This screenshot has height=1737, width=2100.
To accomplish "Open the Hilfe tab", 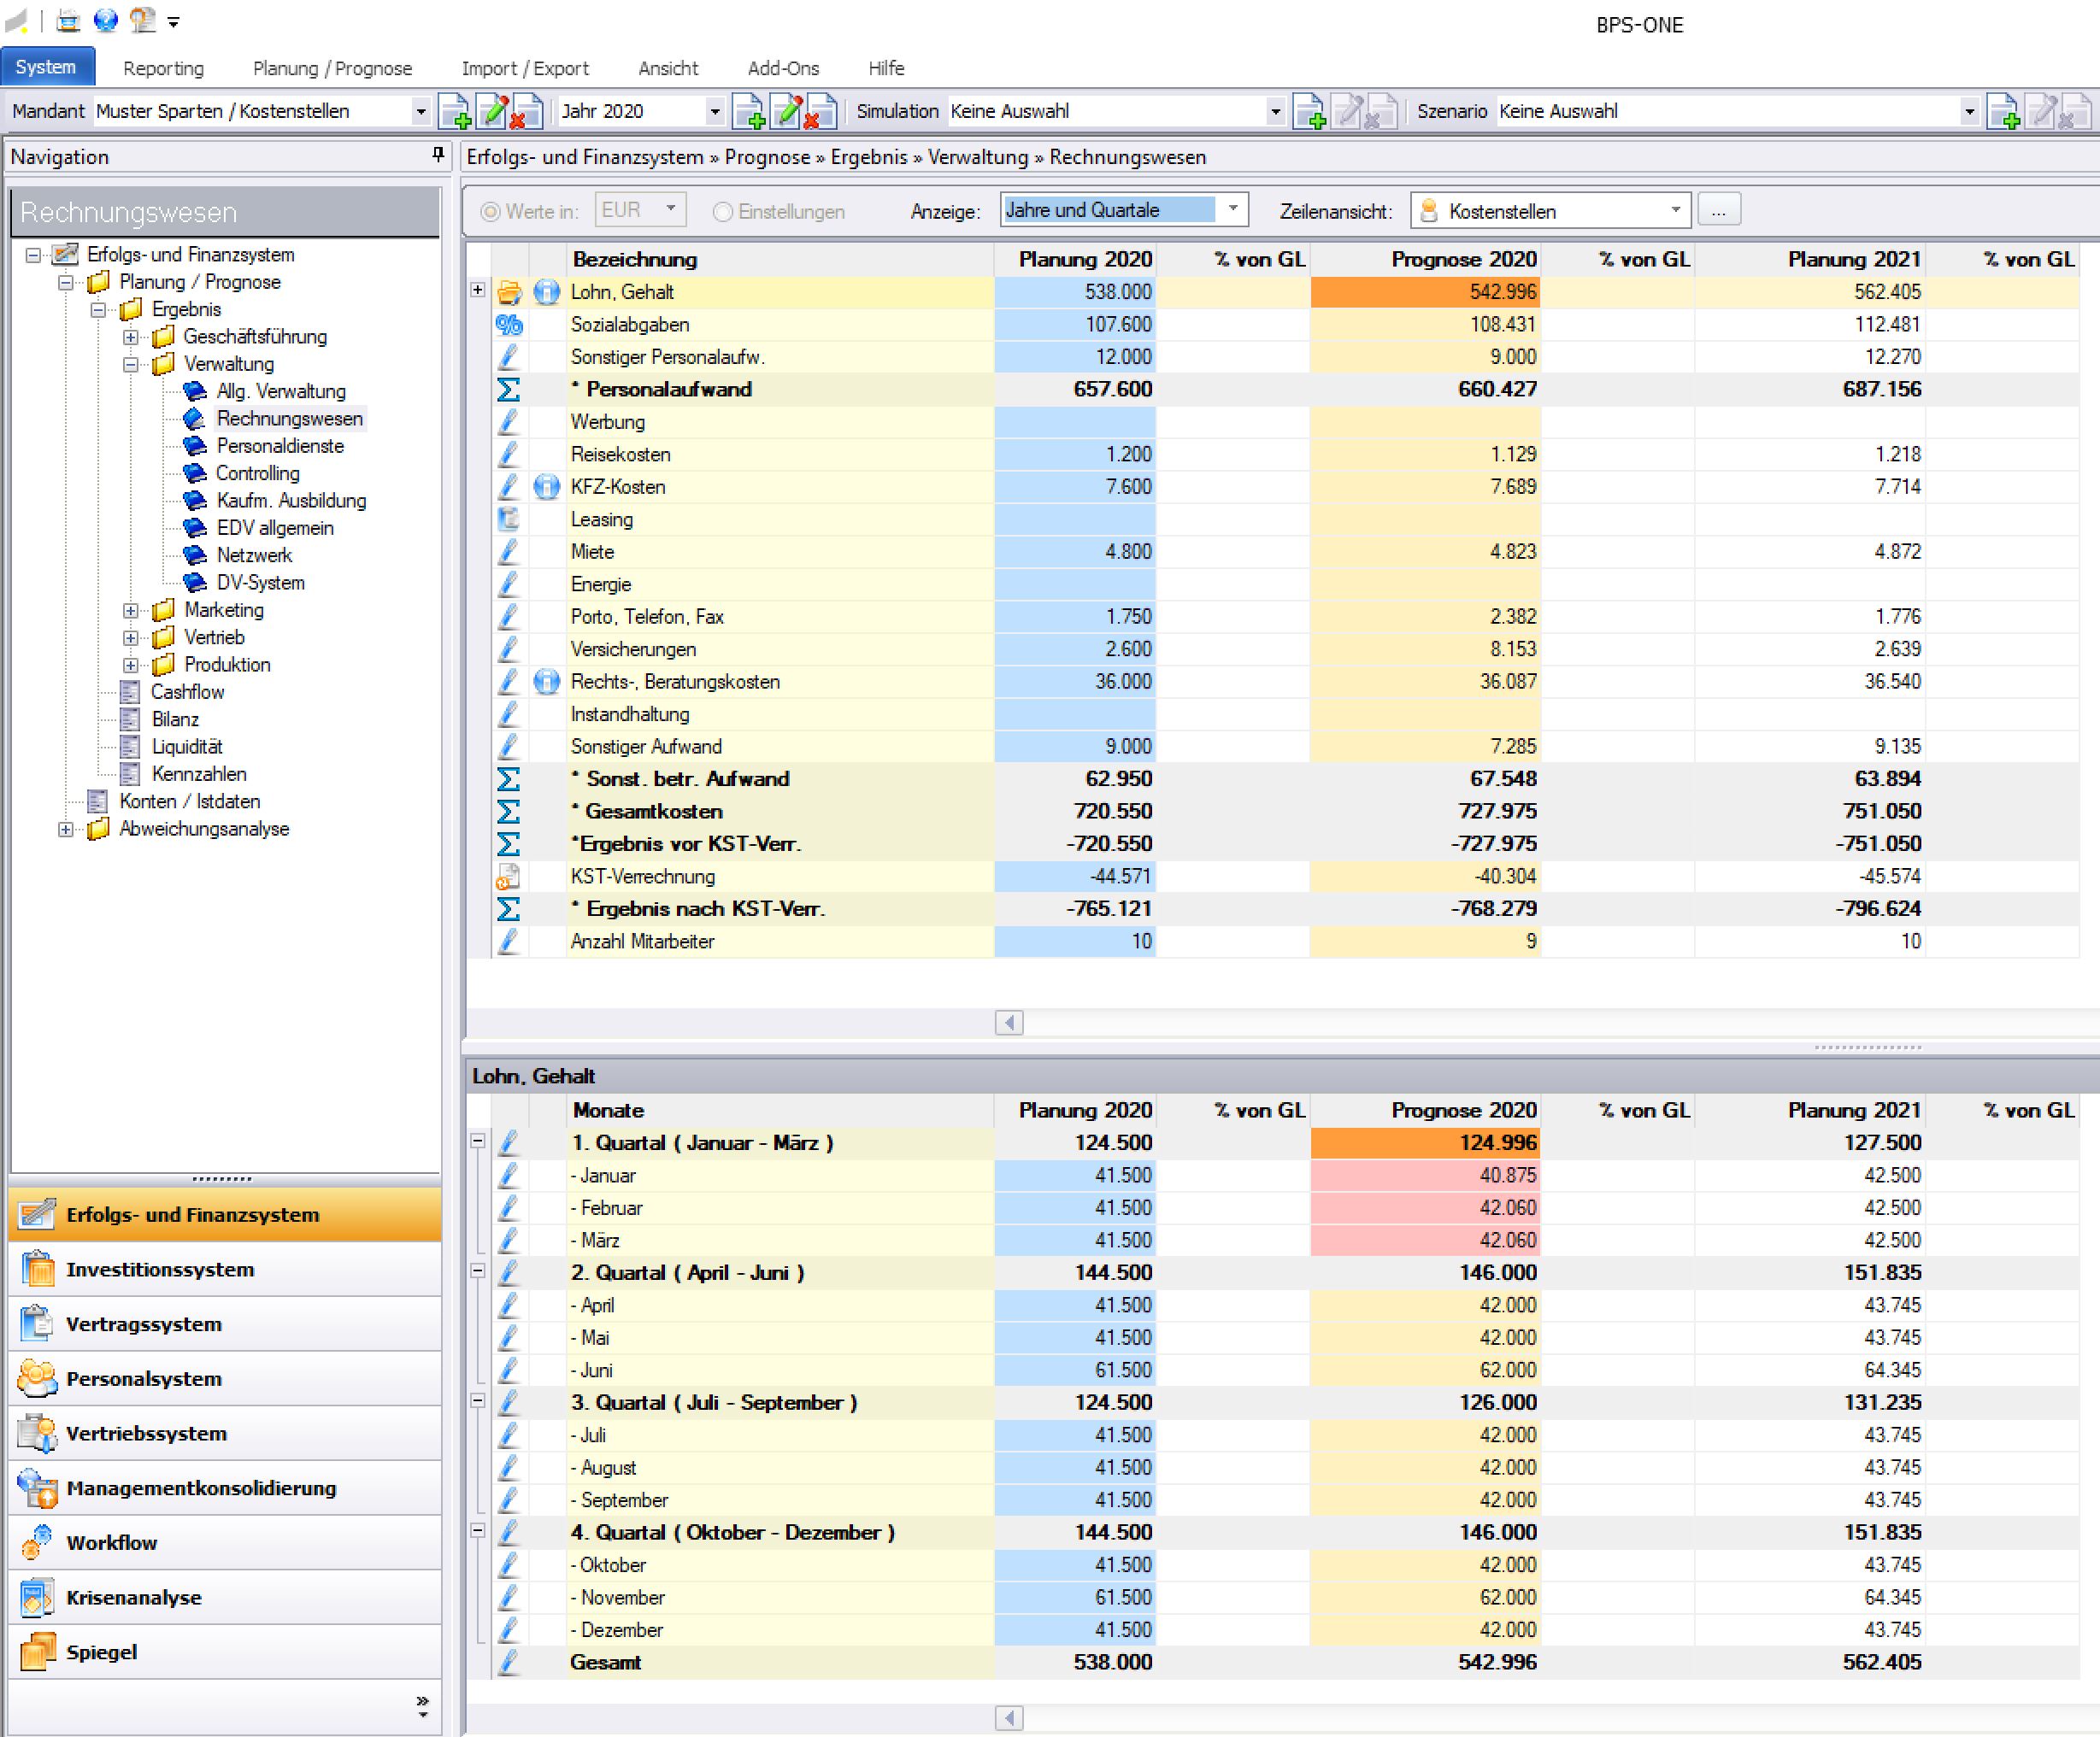I will pyautogui.click(x=886, y=68).
